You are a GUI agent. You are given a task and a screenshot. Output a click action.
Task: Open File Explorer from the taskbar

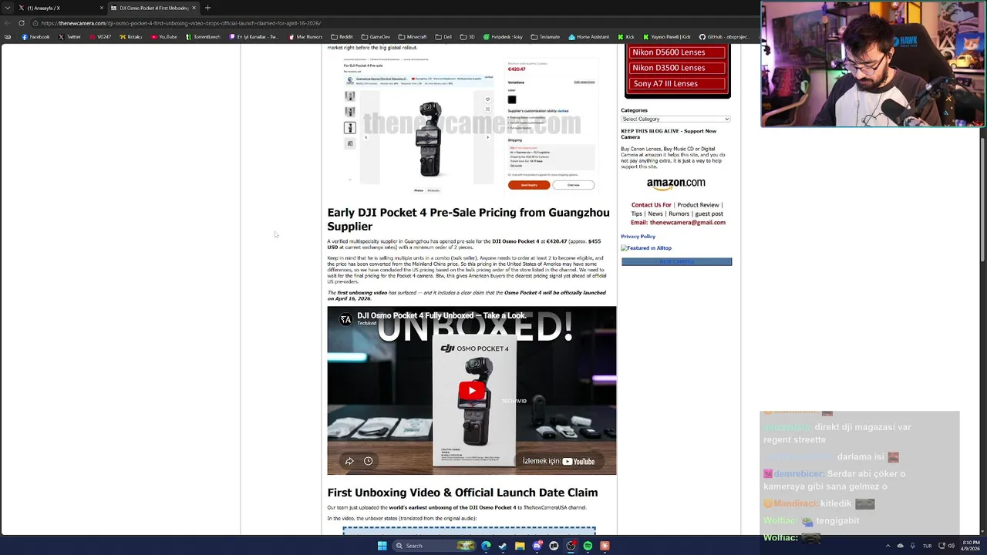(520, 546)
